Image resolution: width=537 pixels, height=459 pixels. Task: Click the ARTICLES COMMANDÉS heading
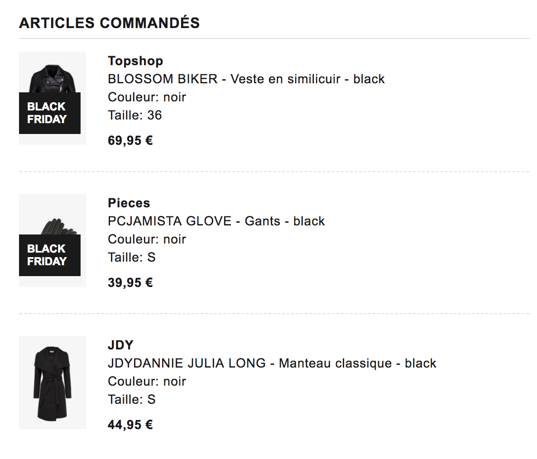coord(109,23)
